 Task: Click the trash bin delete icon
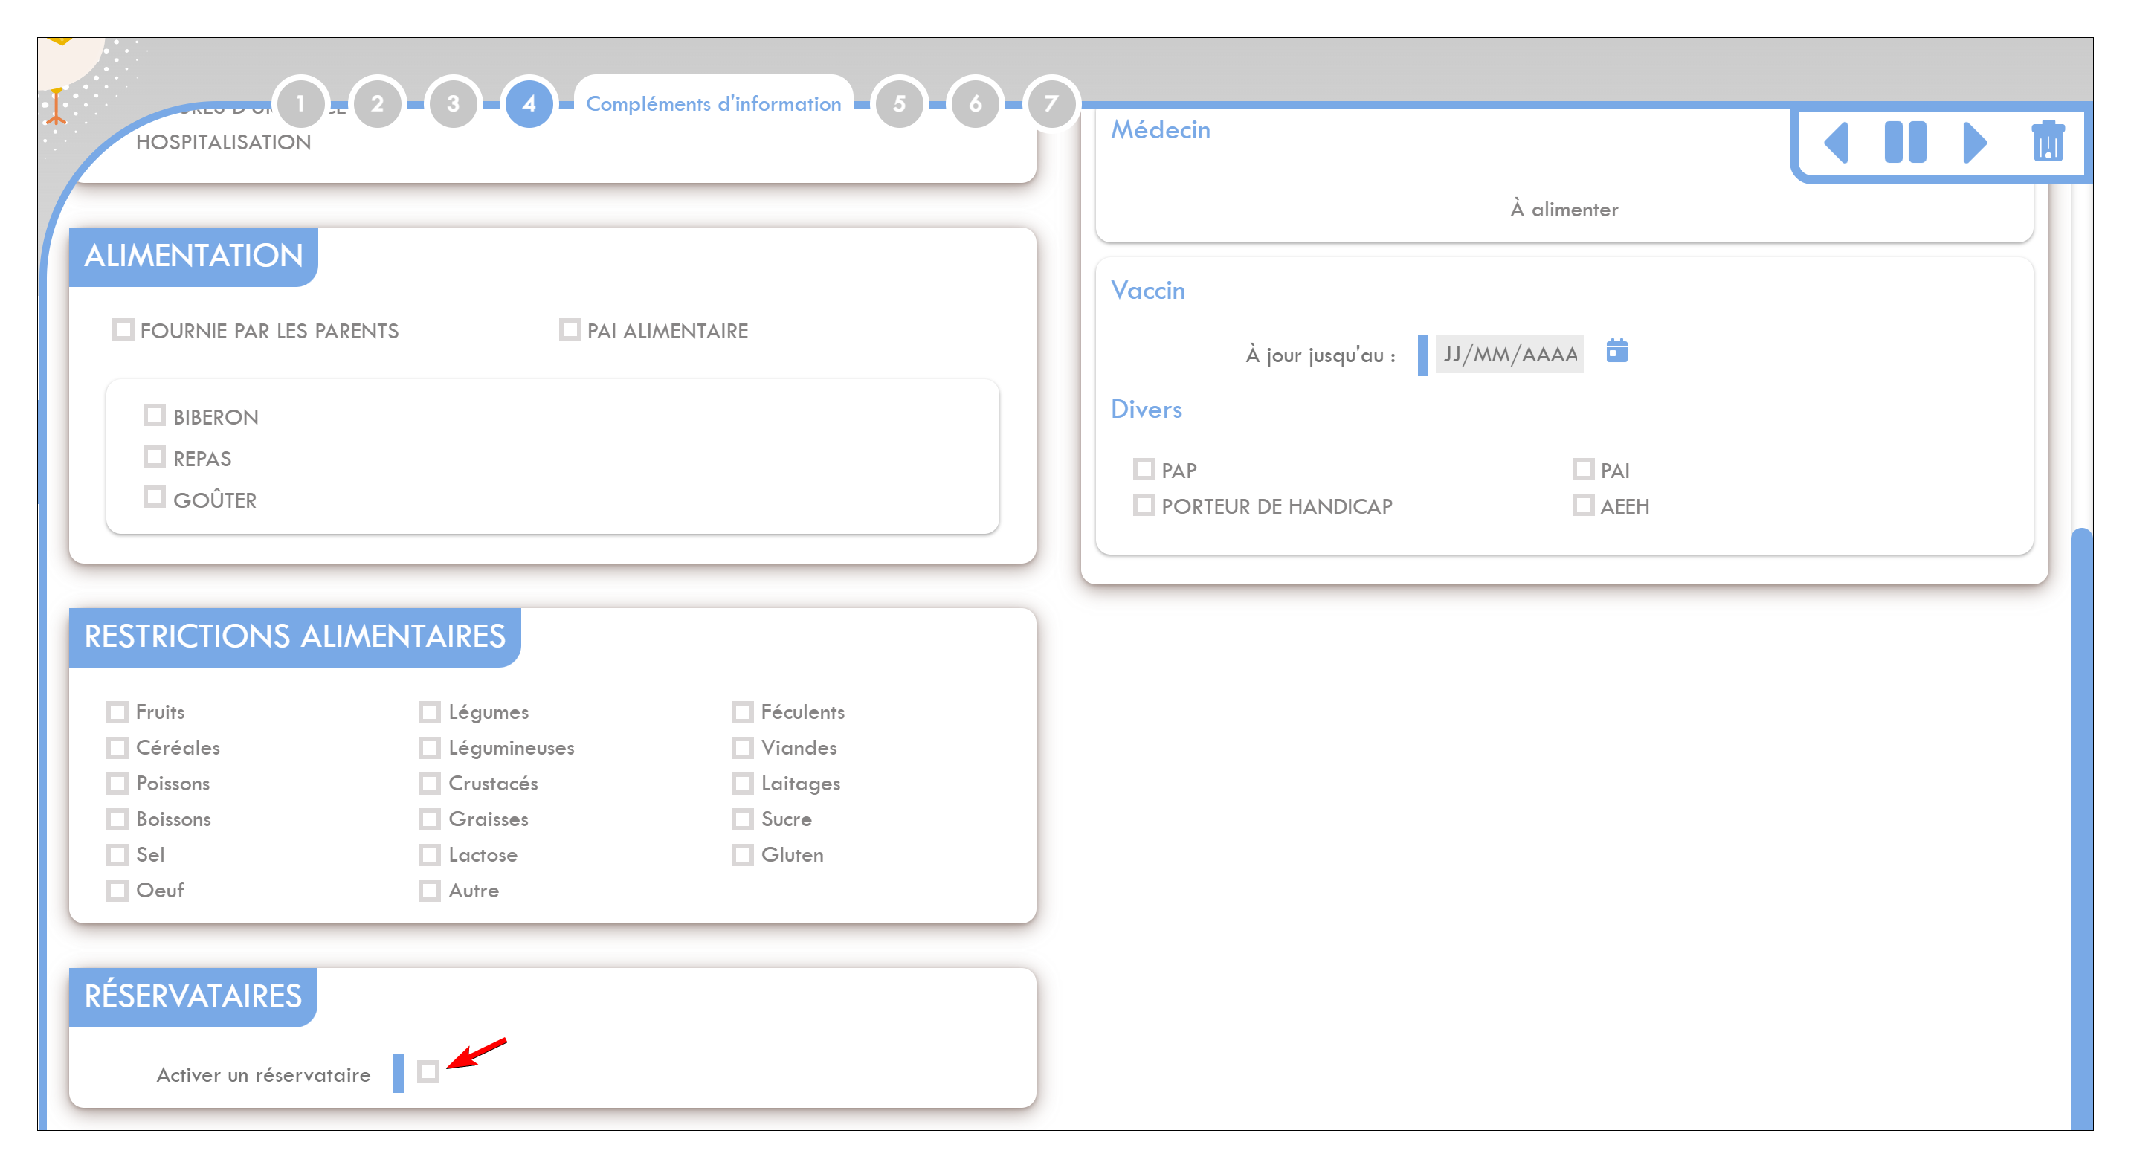pos(2048,141)
